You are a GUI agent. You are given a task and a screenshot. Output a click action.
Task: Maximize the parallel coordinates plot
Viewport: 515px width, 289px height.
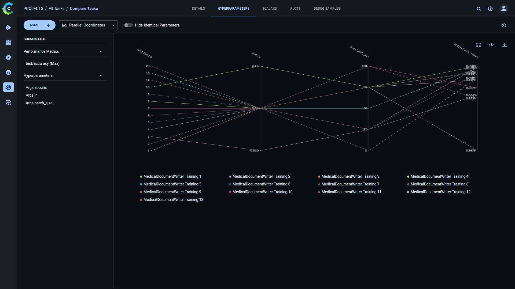click(x=479, y=45)
